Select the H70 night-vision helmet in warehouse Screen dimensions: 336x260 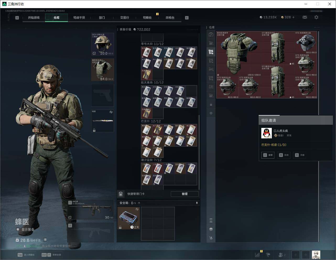point(306,42)
